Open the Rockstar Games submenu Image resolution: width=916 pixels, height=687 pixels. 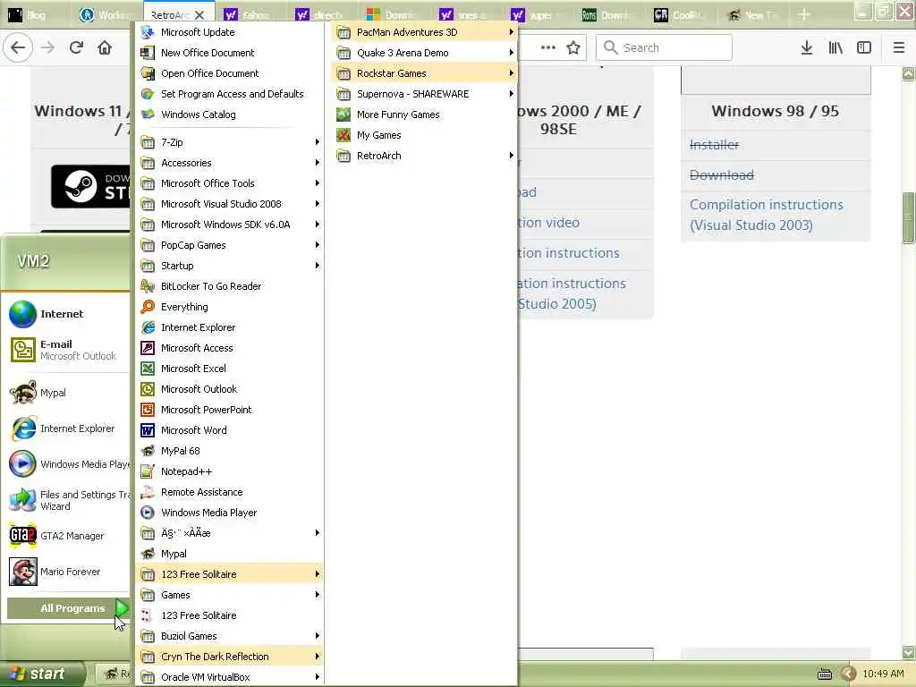424,73
